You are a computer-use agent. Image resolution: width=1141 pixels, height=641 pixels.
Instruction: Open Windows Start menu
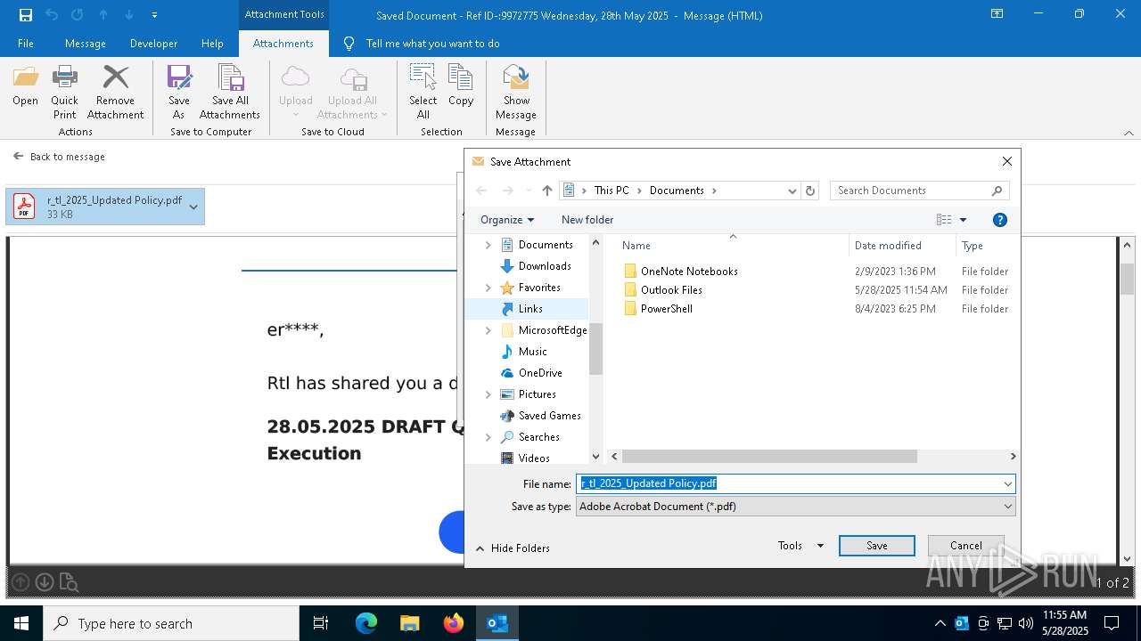21,623
